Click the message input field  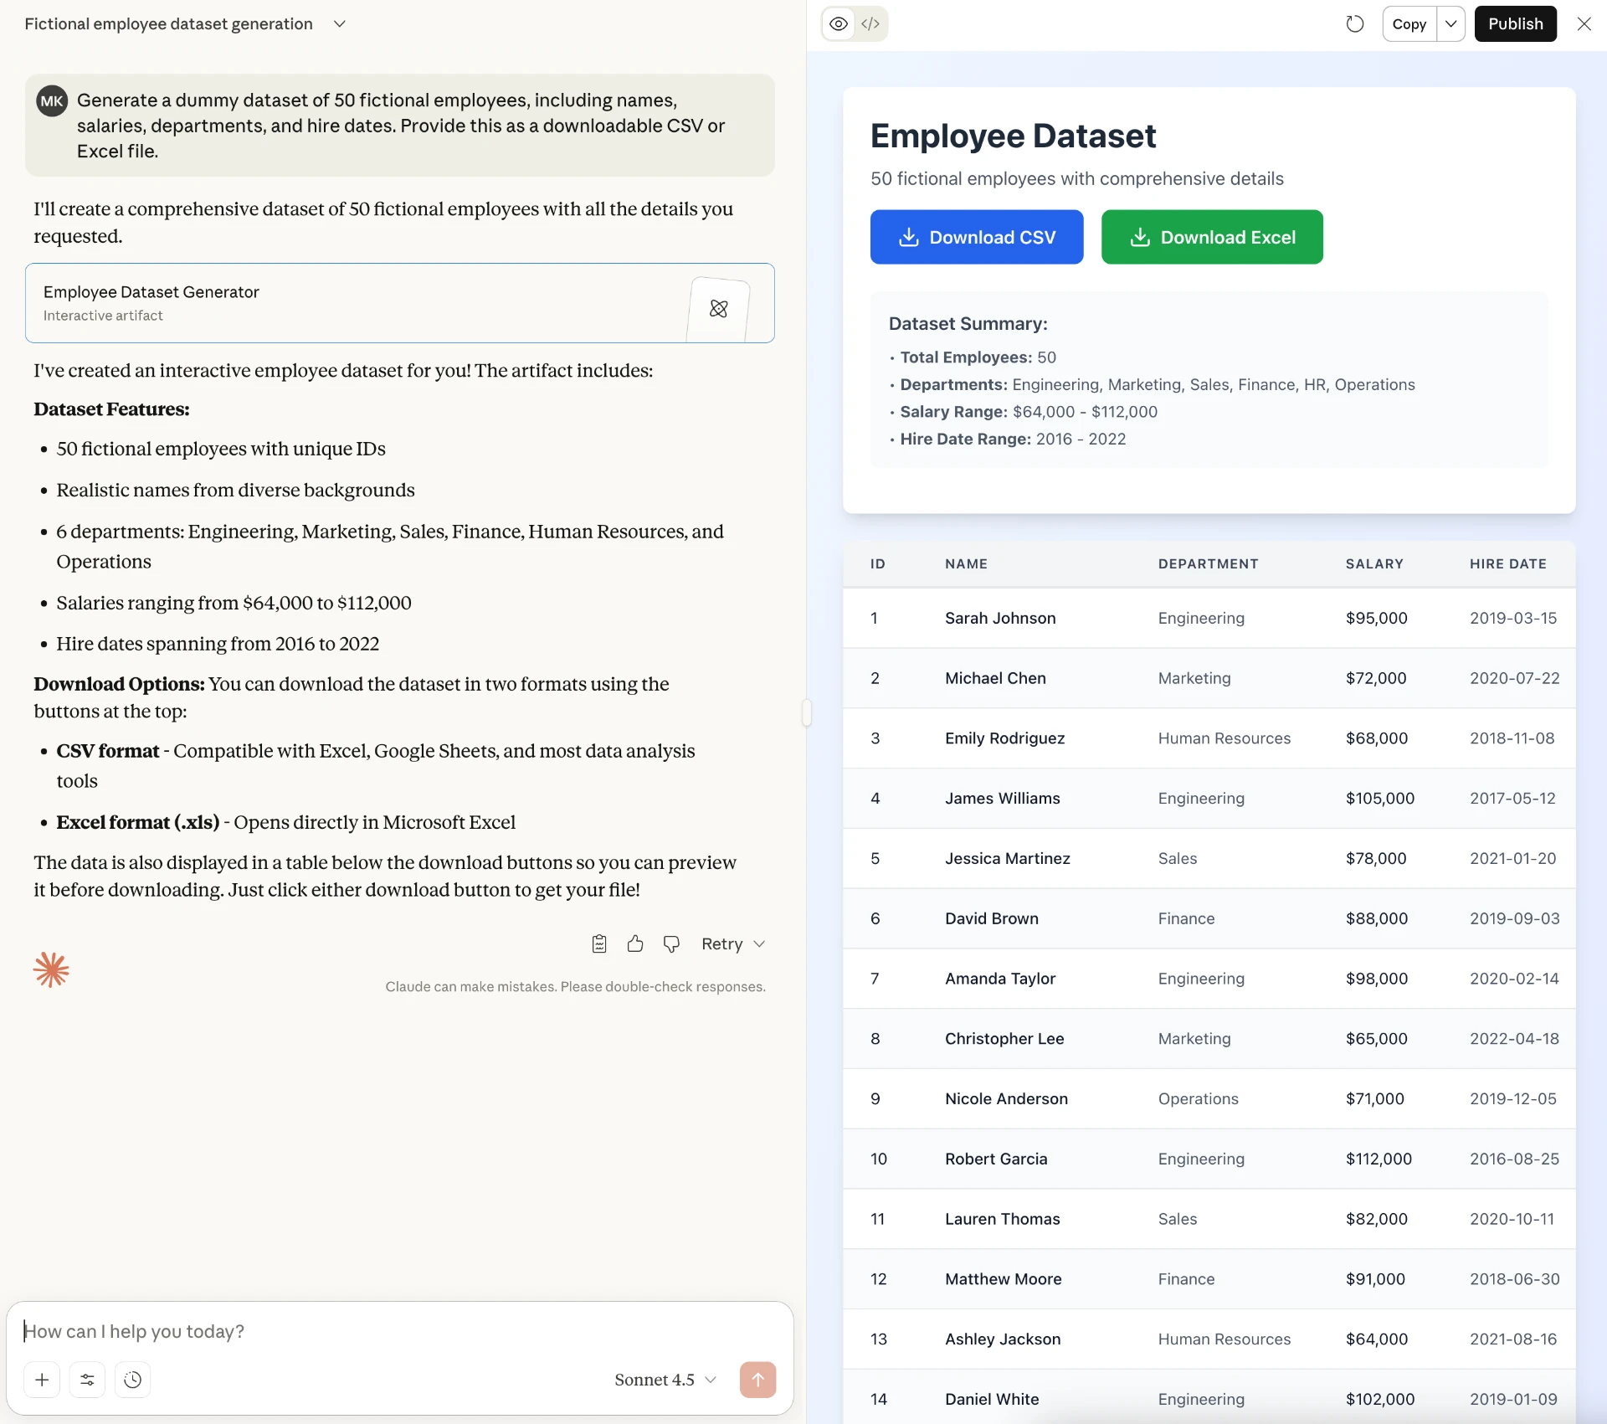399,1331
